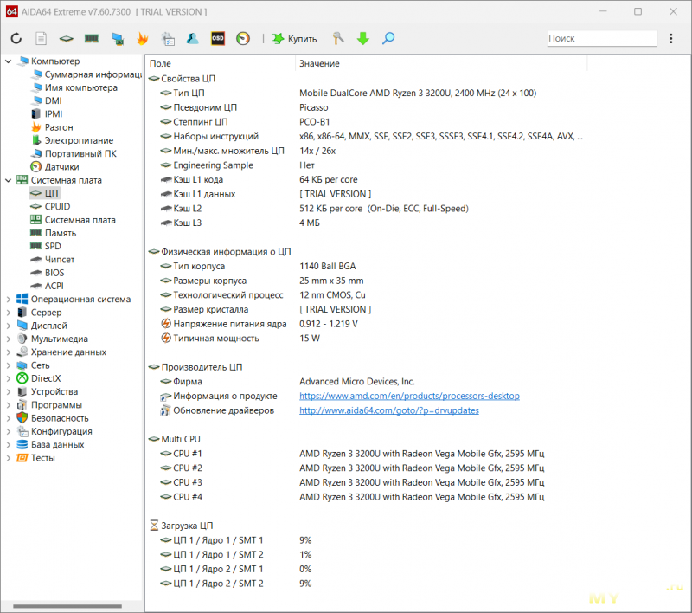
Task: Expand the Мультимедиа tree node
Action: click(x=9, y=339)
